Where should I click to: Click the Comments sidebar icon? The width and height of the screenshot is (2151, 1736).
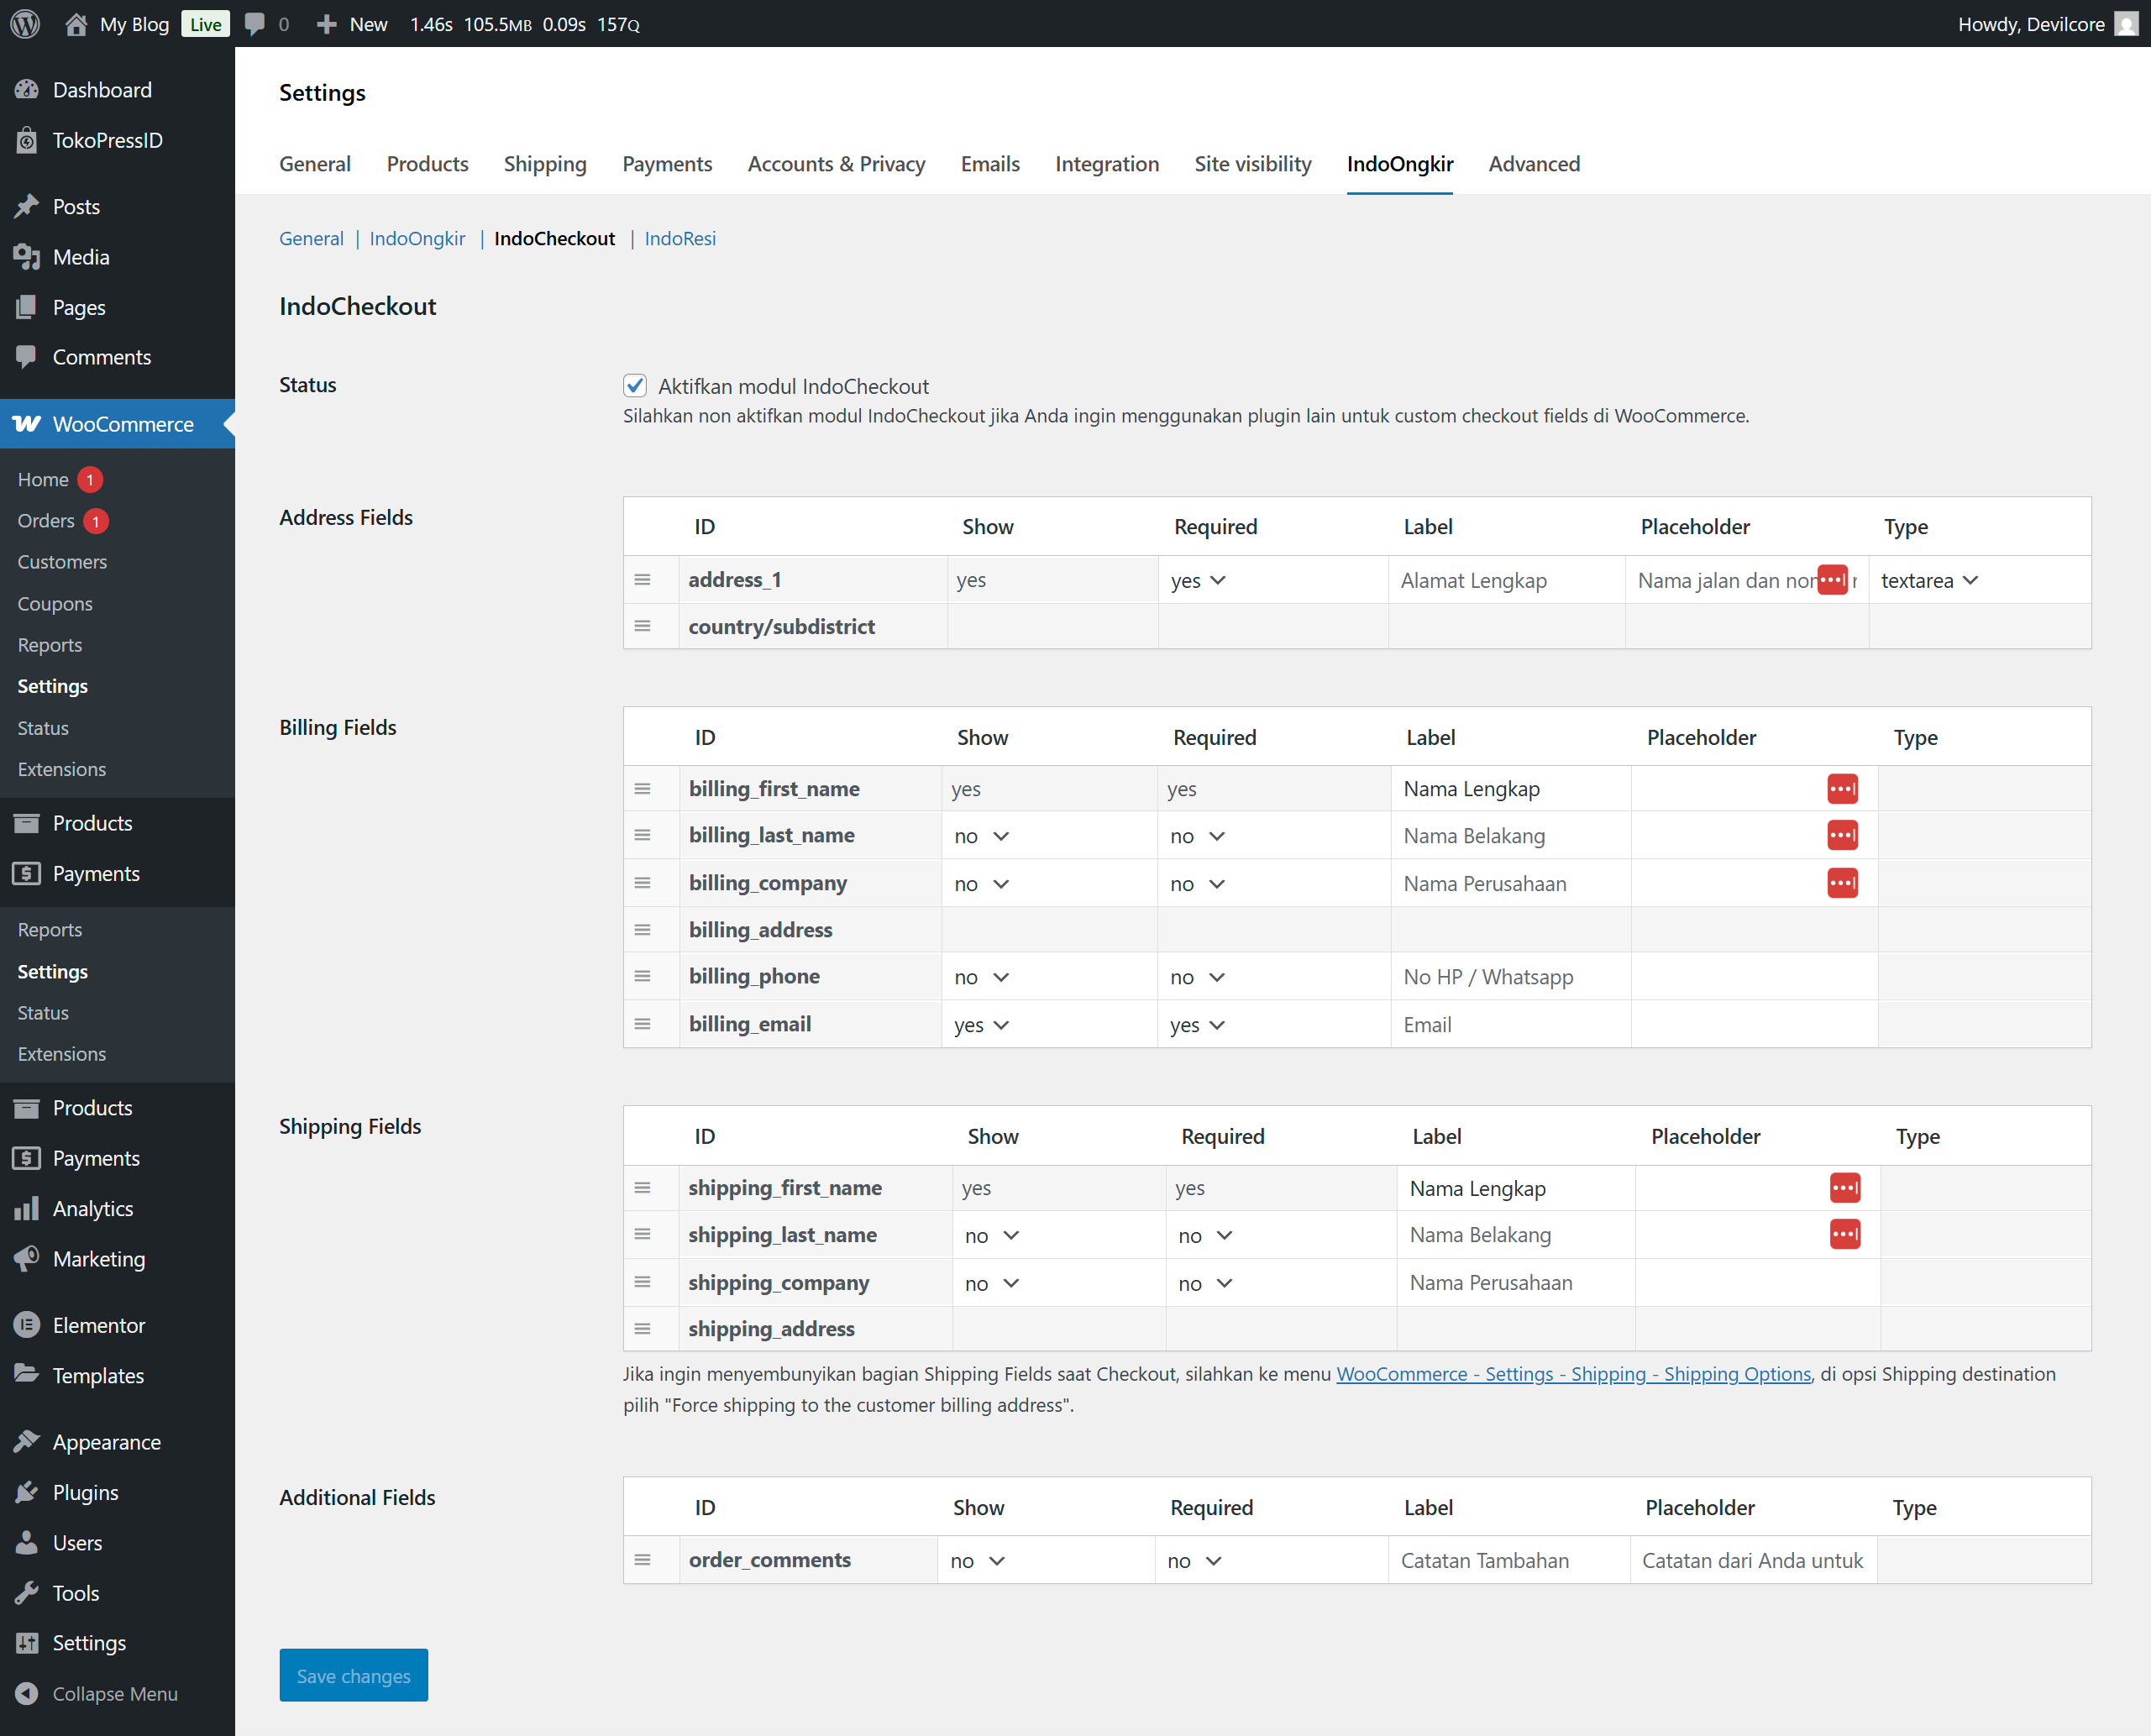(27, 357)
